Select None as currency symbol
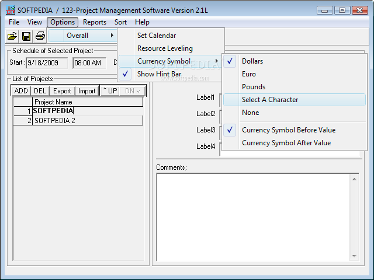 tap(295, 113)
